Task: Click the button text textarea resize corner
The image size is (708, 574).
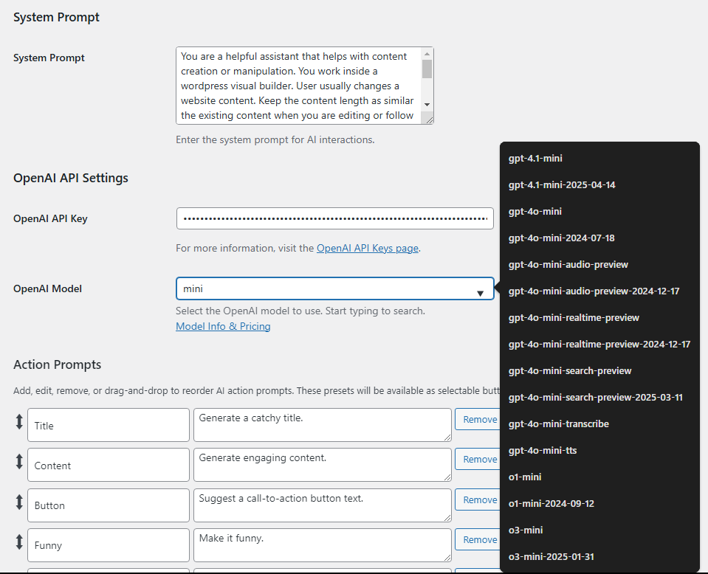Action: (447, 518)
